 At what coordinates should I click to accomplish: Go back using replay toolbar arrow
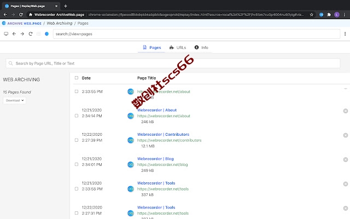[14, 34]
